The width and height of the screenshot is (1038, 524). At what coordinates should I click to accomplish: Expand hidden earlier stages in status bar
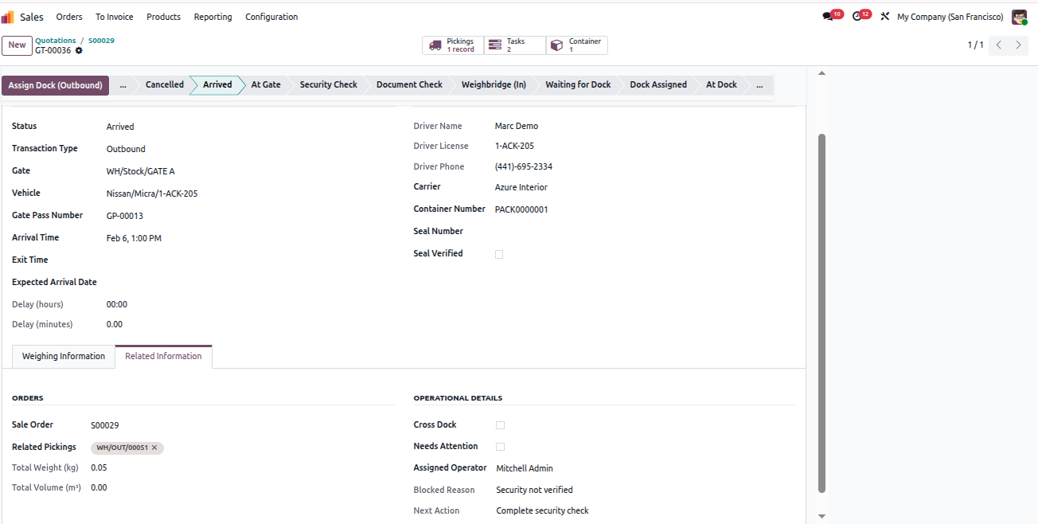click(123, 84)
